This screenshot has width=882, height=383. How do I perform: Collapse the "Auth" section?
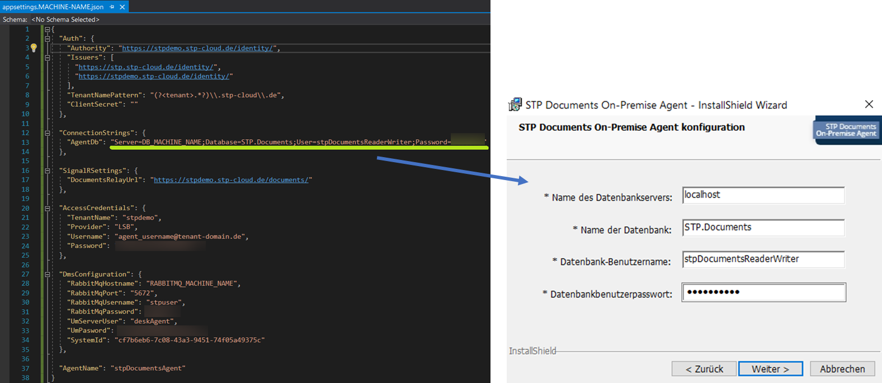(x=48, y=39)
